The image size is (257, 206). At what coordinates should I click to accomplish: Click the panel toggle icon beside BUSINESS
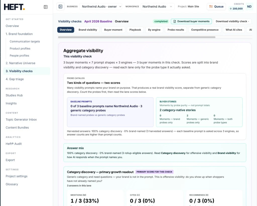(60, 7)
